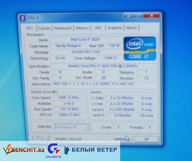The height and width of the screenshot is (161, 192).
Task: Click the Family value field
Action: [x=60, y=72]
